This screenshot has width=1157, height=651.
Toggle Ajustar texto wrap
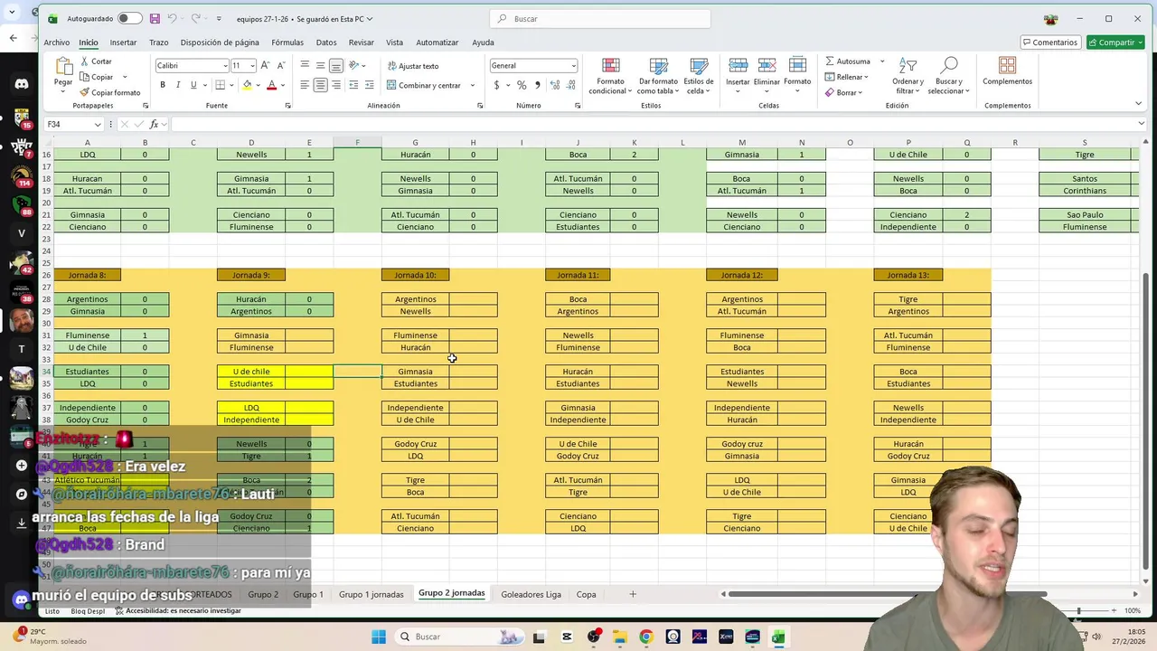[412, 66]
